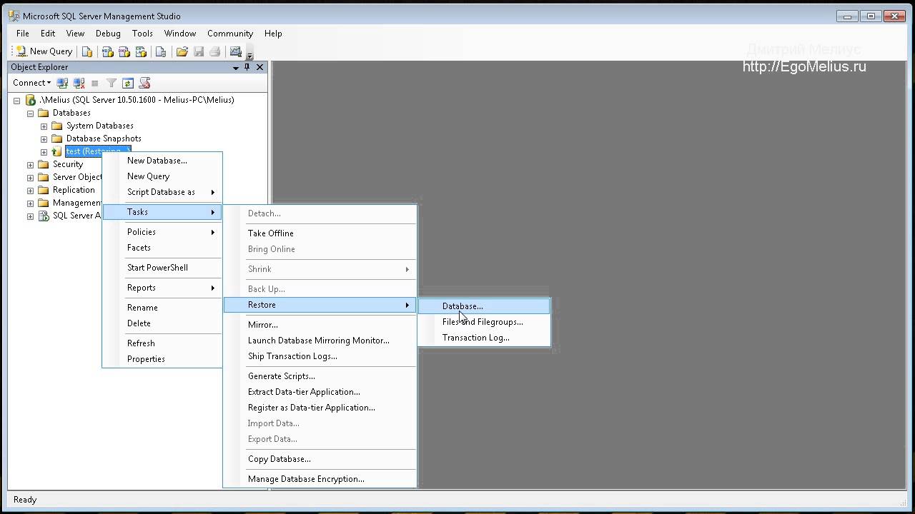
Task: Expand the Management folder
Action: pyautogui.click(x=30, y=203)
